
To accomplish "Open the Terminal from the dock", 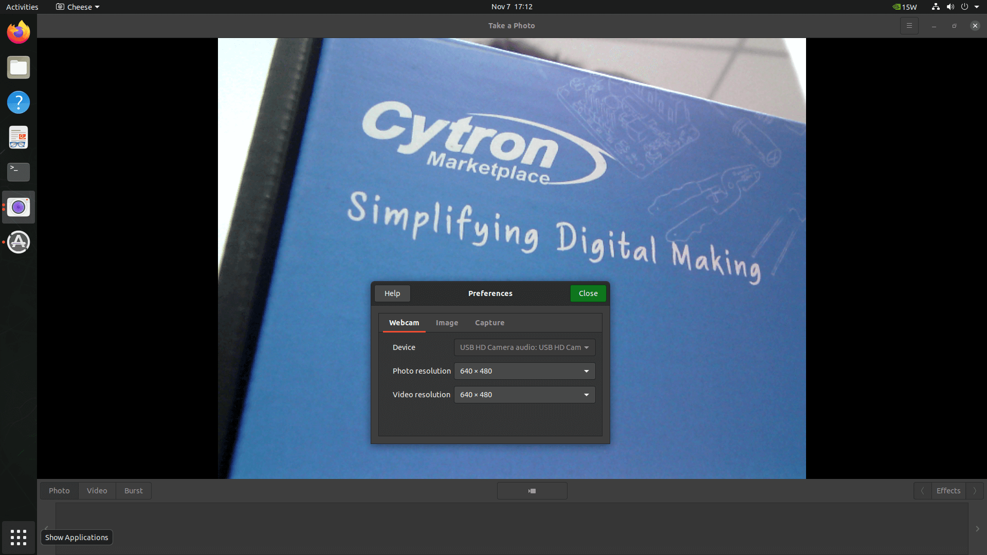I will click(19, 172).
